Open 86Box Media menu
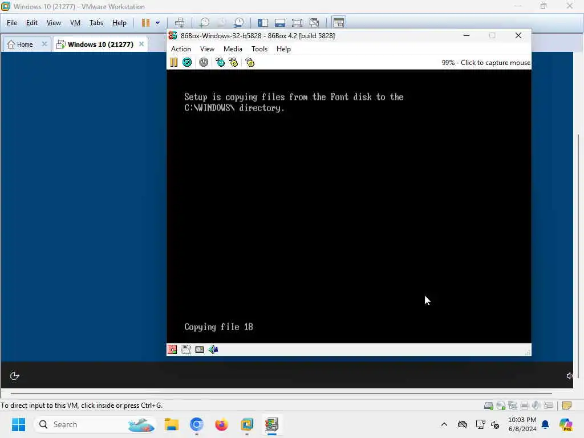Image resolution: width=584 pixels, height=438 pixels. (233, 49)
